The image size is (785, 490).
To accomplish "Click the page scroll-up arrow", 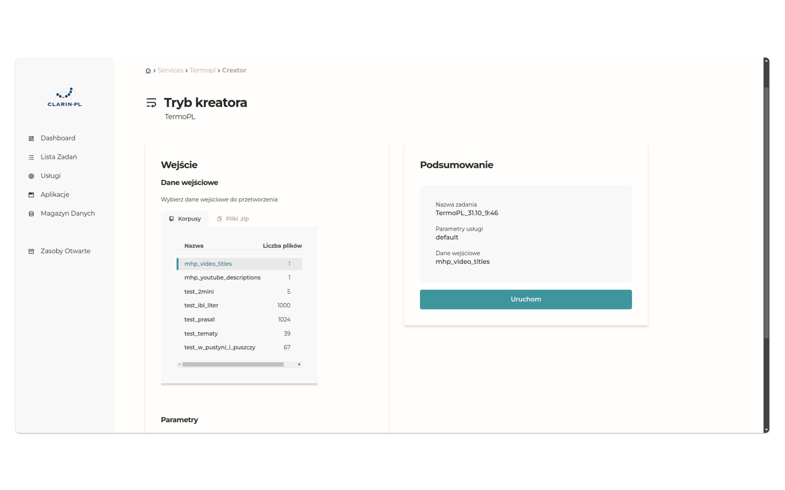I will (767, 60).
